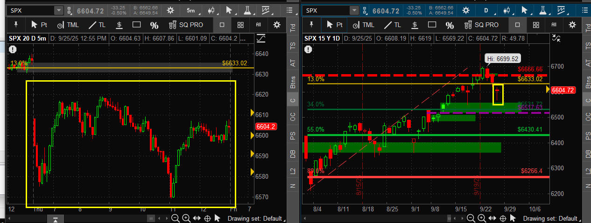Open the 5m timeframe selector
This screenshot has width=591, height=223.
click(x=190, y=10)
